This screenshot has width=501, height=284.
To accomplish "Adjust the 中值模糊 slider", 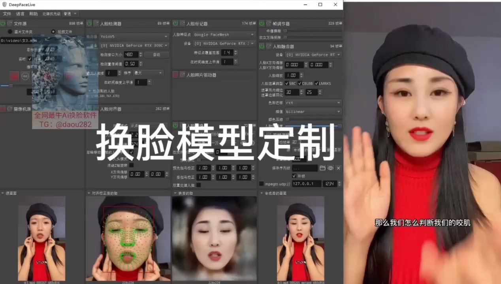I will pyautogui.click(x=313, y=31).
